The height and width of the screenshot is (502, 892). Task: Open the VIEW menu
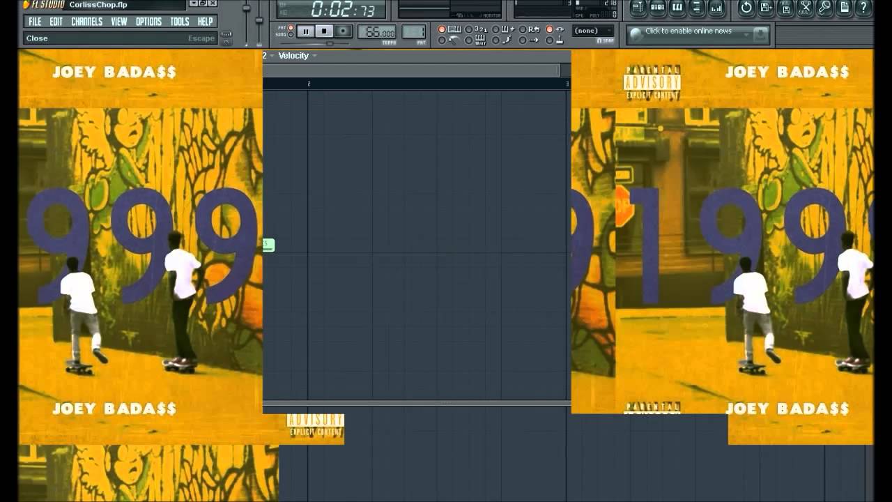[119, 22]
